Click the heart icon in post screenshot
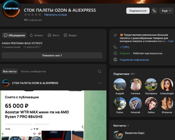 click(x=34, y=134)
